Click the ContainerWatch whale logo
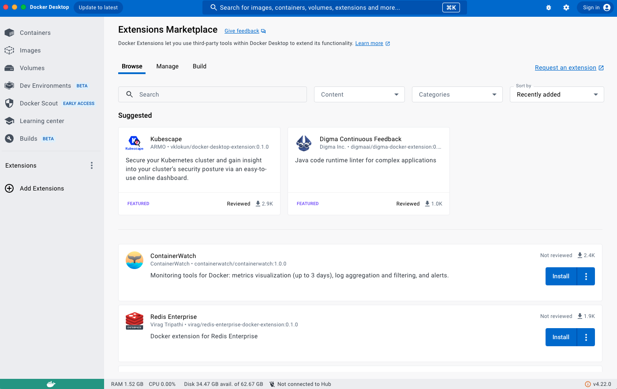Screen dimensions: 617x389 (x=135, y=260)
